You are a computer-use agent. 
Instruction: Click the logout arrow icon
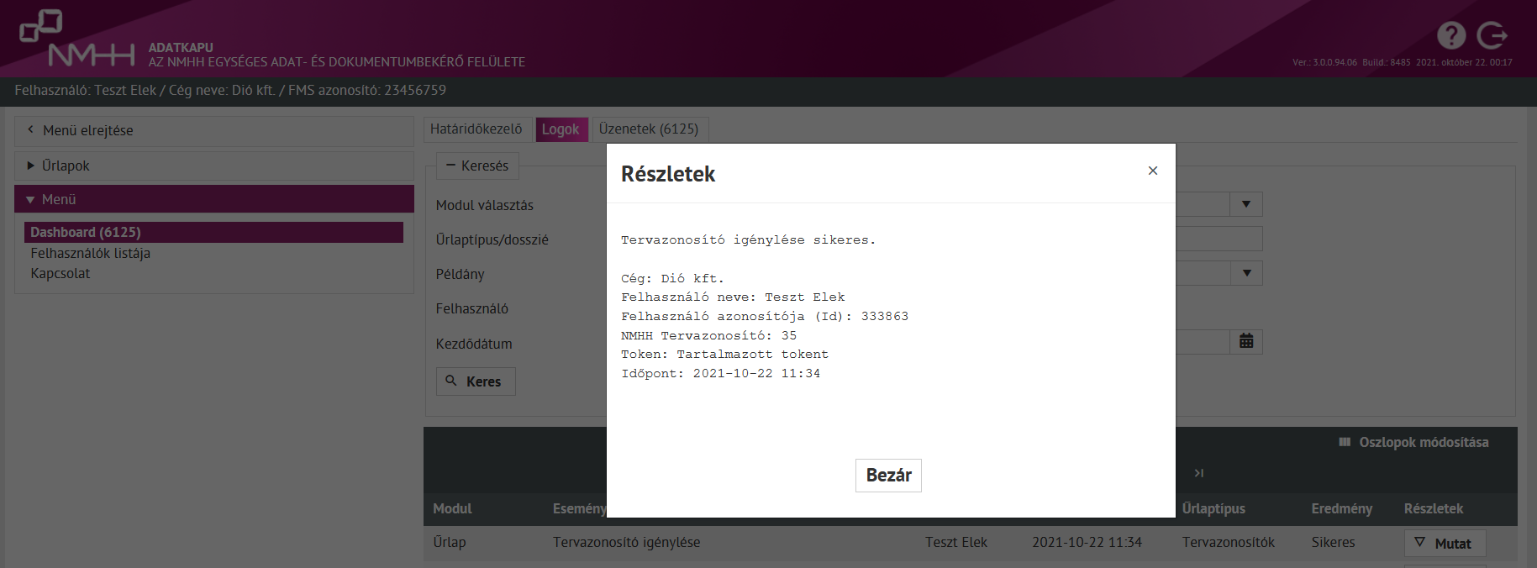(x=1492, y=35)
